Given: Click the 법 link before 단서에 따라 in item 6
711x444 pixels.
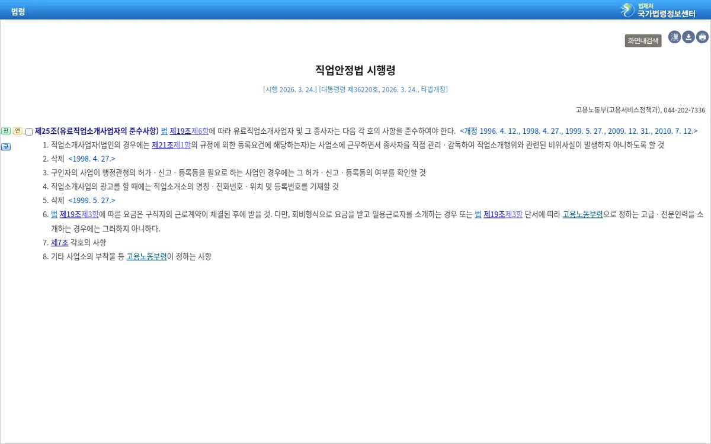Looking at the screenshot, I should click(478, 214).
